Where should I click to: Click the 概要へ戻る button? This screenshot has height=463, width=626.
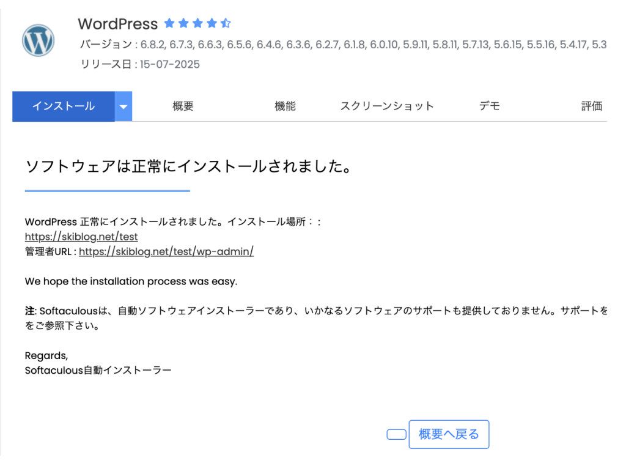click(x=449, y=434)
